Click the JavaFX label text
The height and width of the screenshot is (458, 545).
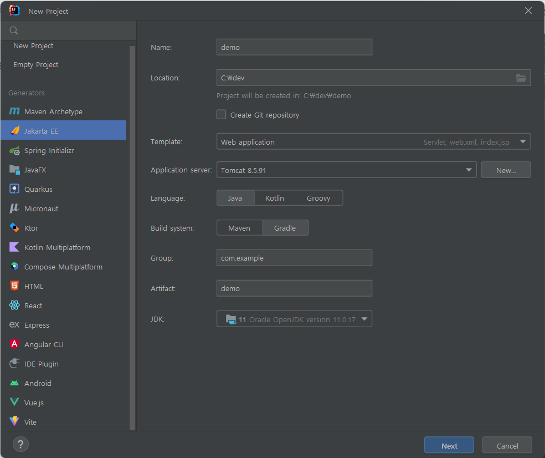pyautogui.click(x=35, y=170)
